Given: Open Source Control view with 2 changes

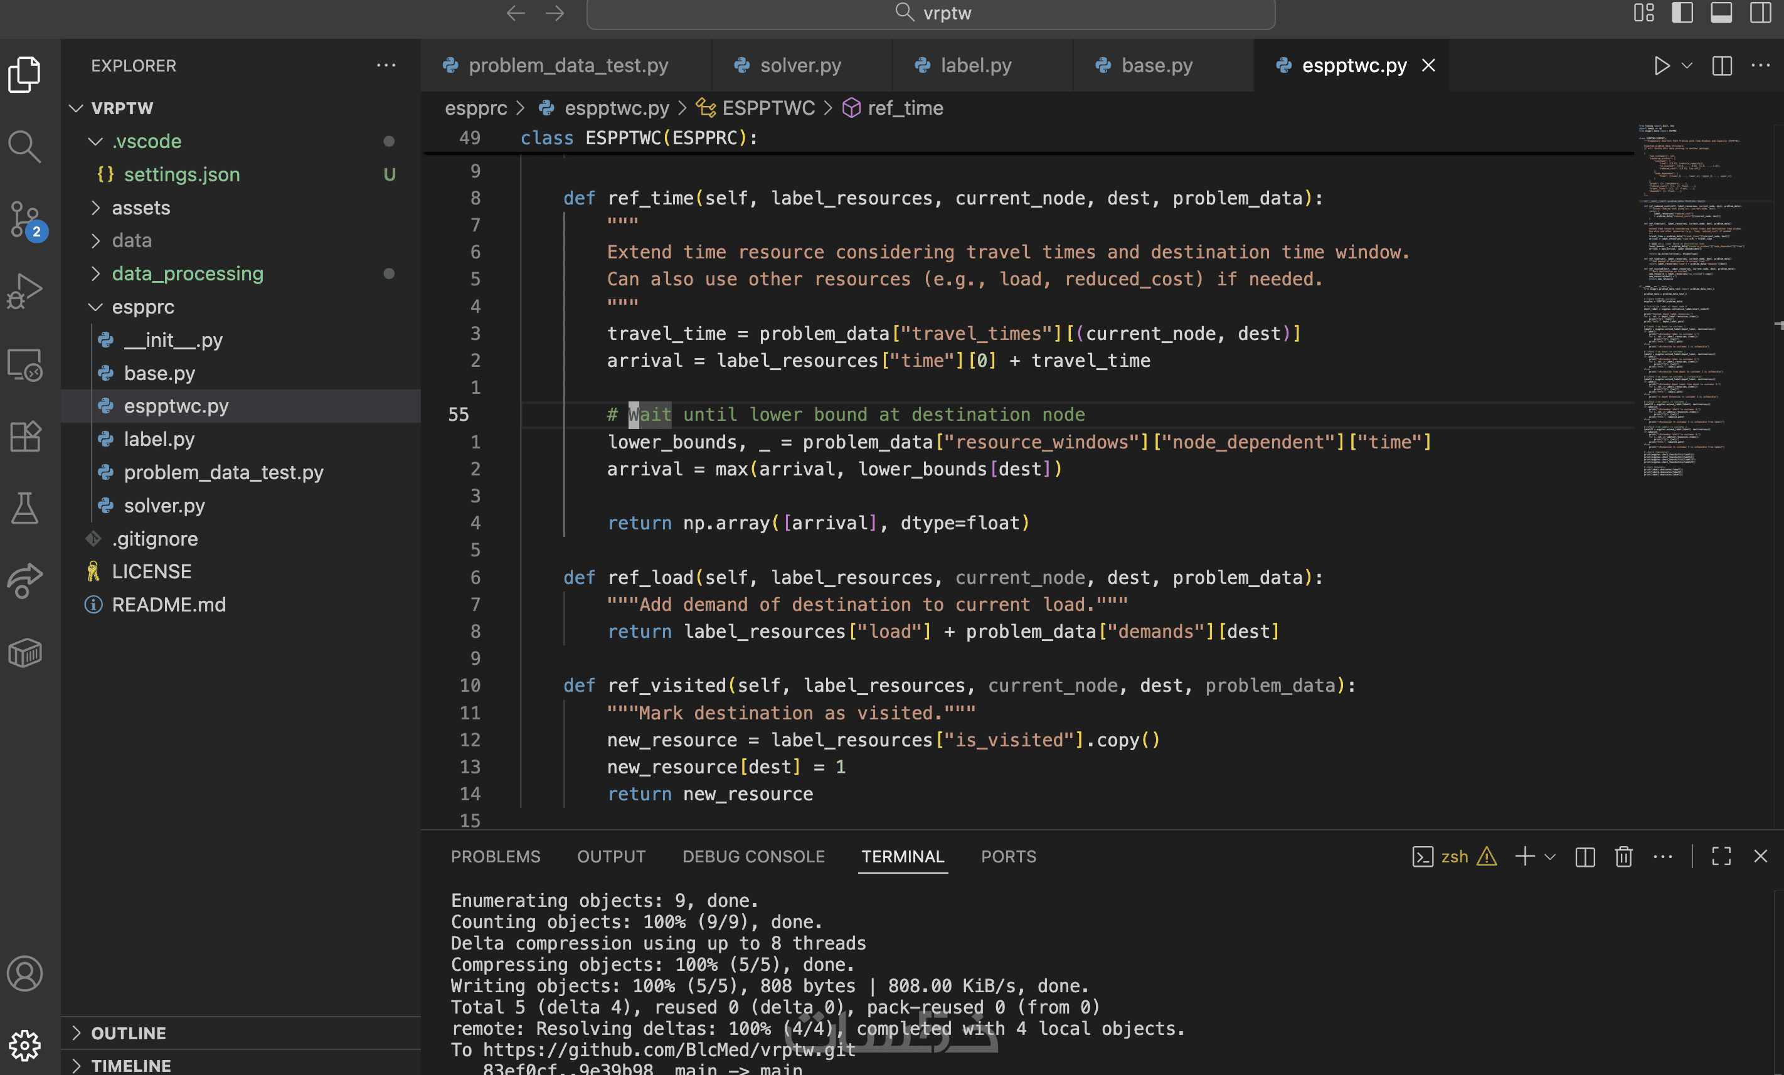Looking at the screenshot, I should pos(24,220).
